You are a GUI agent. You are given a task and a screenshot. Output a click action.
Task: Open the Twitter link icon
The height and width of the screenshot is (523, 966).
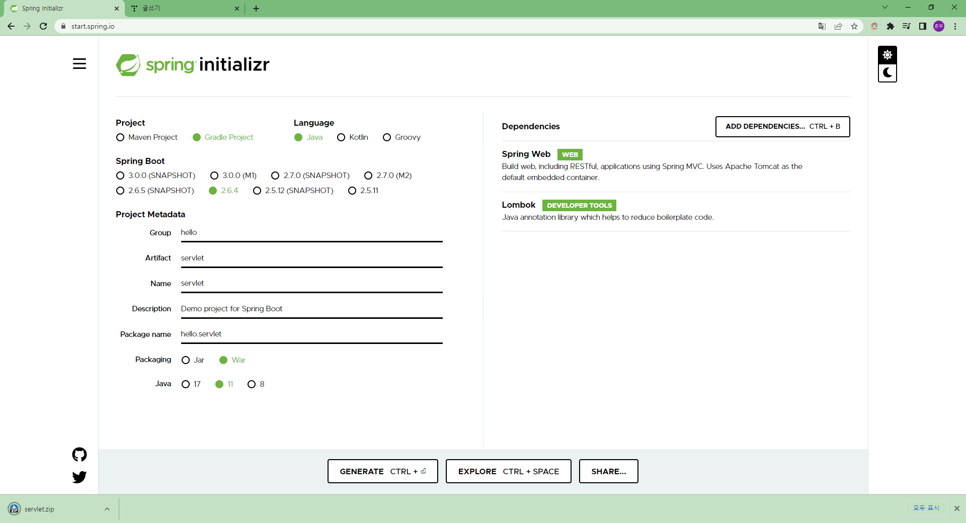(x=79, y=477)
